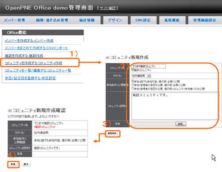Expand the カテゴリ dropdown showing 社内連絡用
The height and width of the screenshot is (172, 222).
click(x=141, y=76)
